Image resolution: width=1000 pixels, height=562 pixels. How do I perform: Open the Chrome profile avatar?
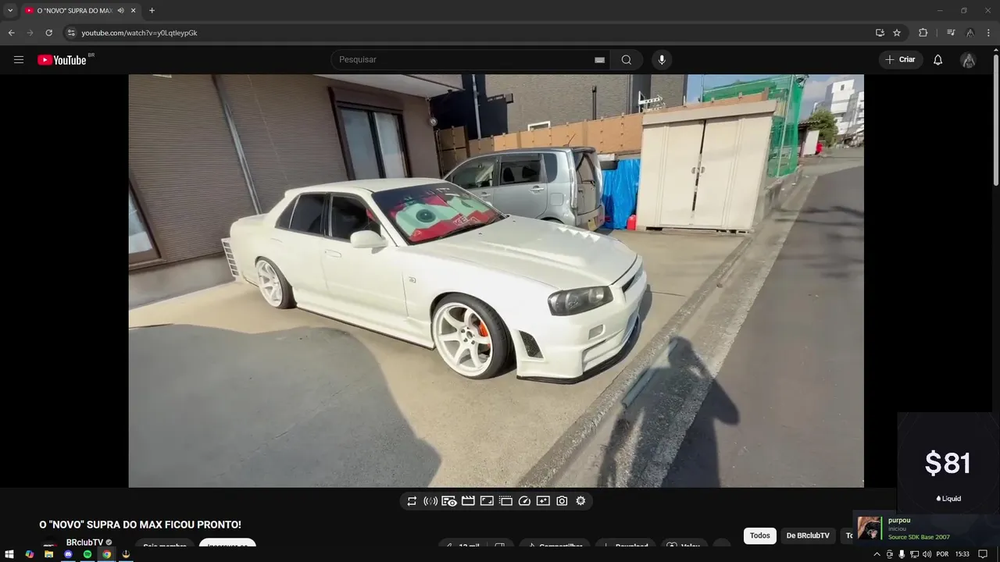pyautogui.click(x=970, y=33)
